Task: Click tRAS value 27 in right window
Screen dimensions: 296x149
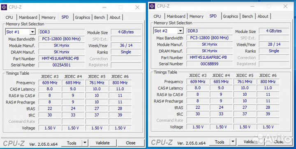Action: tap(245, 108)
